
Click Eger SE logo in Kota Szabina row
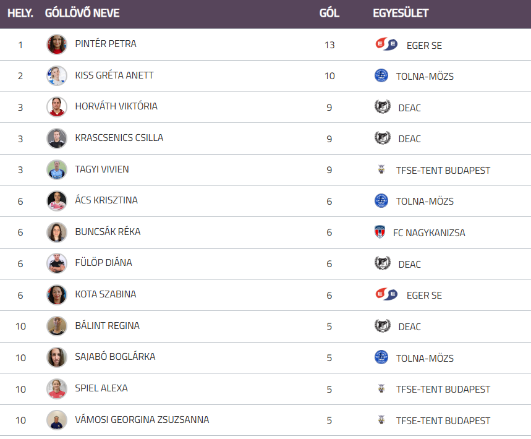[x=386, y=294]
